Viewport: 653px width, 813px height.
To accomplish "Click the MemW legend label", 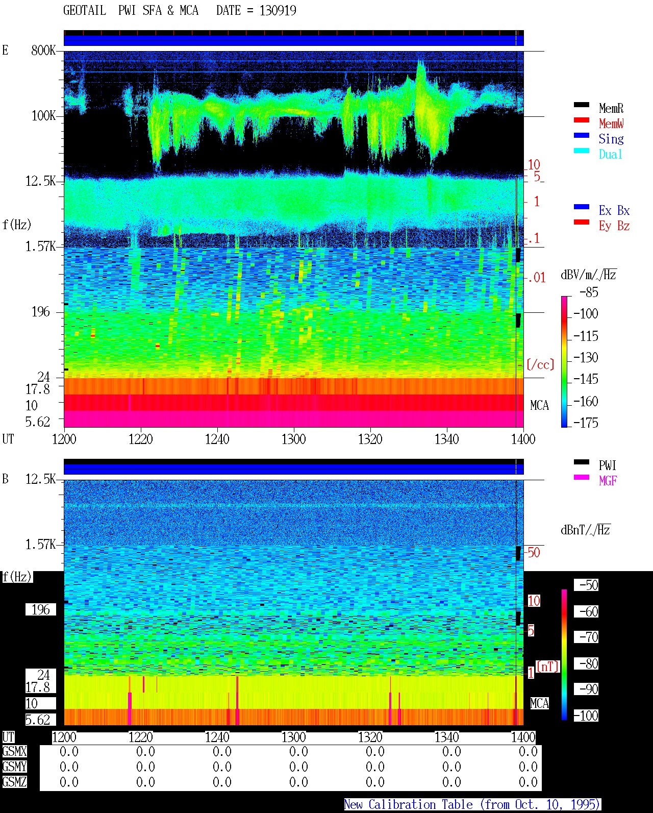I will (611, 124).
